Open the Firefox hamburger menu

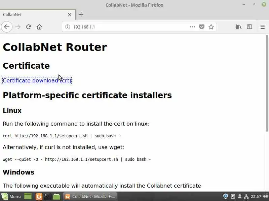point(263,27)
